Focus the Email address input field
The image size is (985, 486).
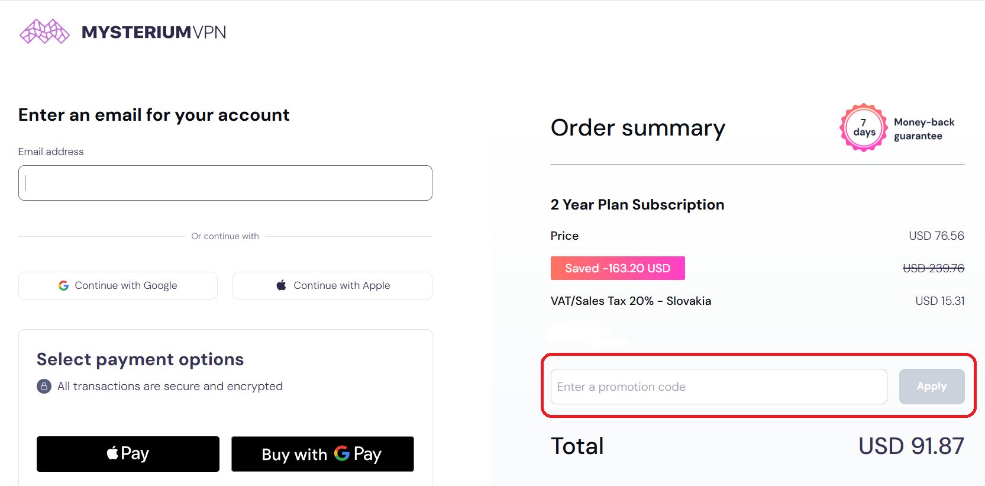click(225, 183)
